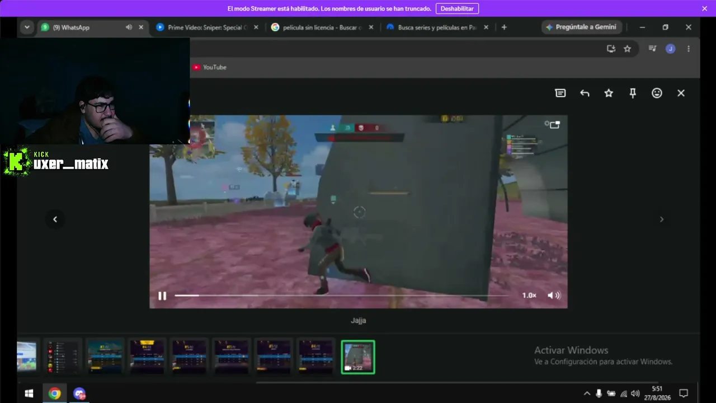
Task: Open the chat list screenshot thumbnail
Action: pos(63,357)
